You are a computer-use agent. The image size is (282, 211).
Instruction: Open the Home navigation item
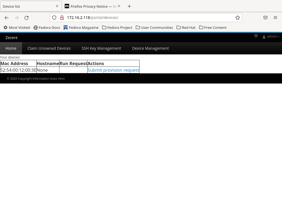(11, 48)
